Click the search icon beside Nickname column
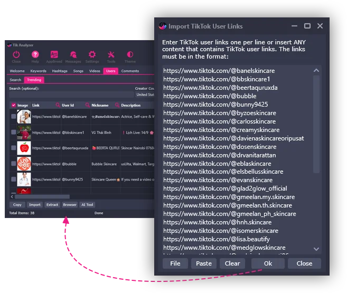 click(x=117, y=105)
